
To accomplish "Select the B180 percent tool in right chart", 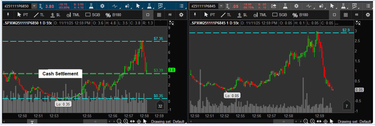I will [300, 15].
